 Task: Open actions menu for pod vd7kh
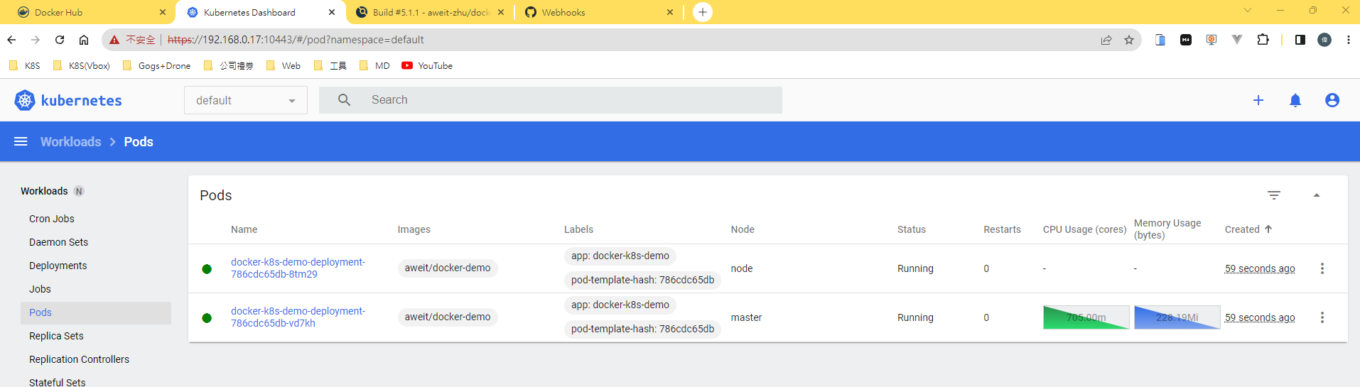click(x=1322, y=317)
